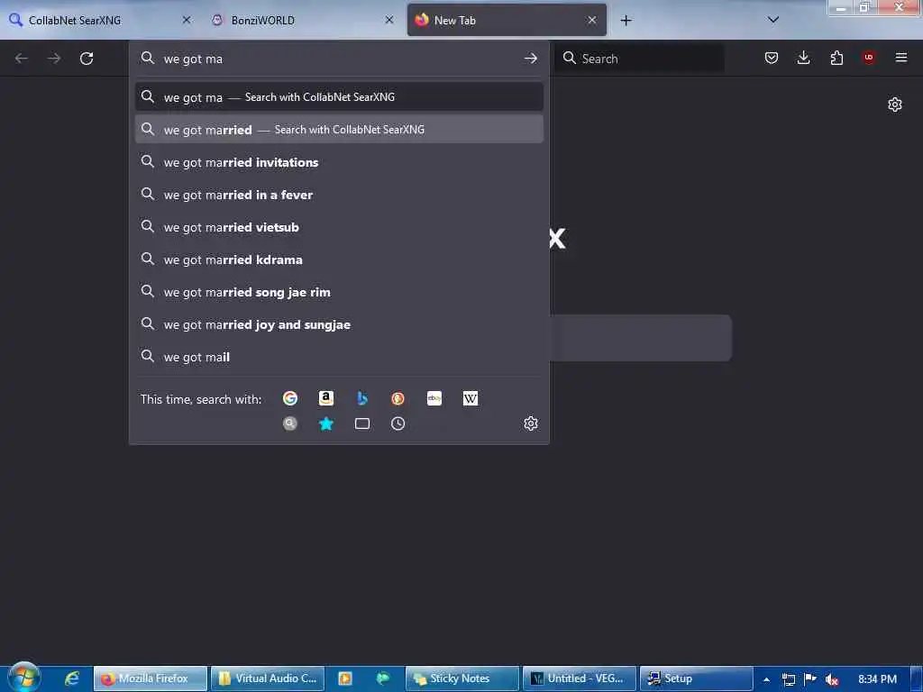This screenshot has width=923, height=692.
Task: Open the Downloads panel
Action: click(x=803, y=58)
